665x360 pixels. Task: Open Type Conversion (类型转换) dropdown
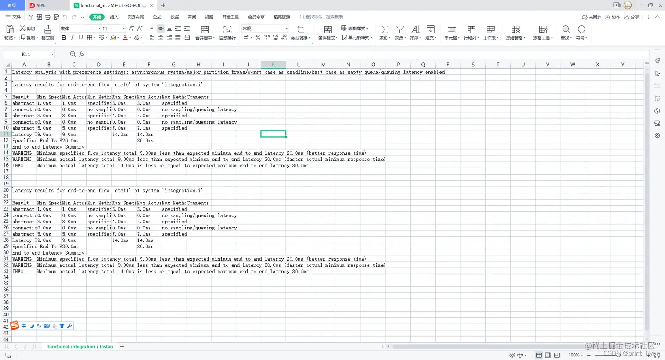[301, 33]
